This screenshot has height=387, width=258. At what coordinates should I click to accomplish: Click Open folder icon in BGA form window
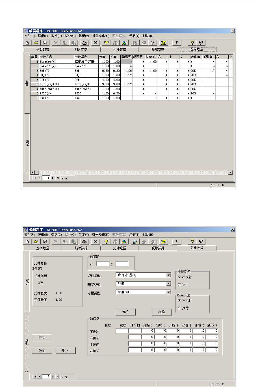pyautogui.click(x=36, y=241)
